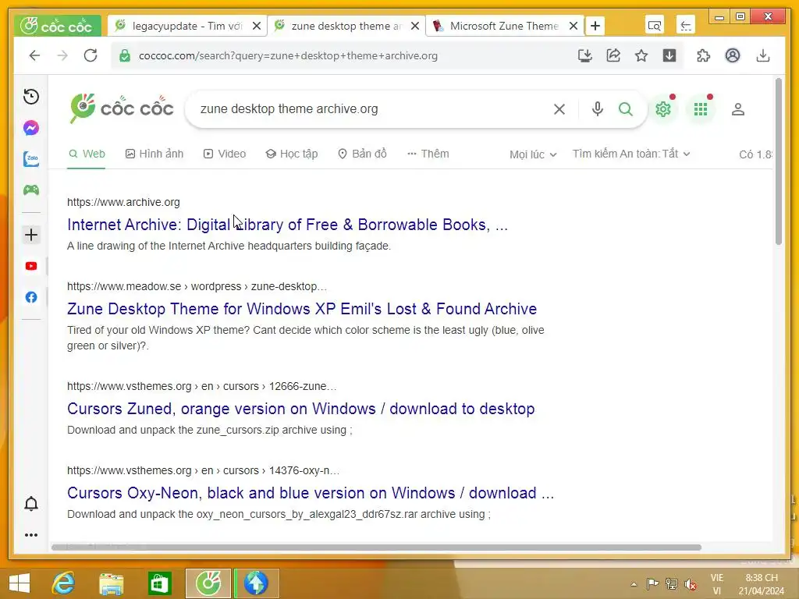Close the legacyupdate tab
799x599 pixels.
(x=257, y=26)
